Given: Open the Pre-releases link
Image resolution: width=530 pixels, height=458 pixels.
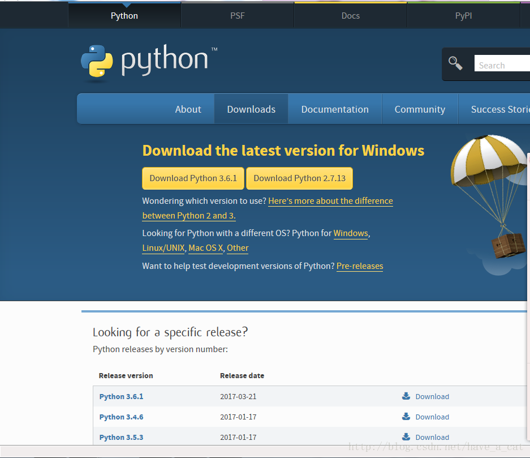Looking at the screenshot, I should 360,266.
